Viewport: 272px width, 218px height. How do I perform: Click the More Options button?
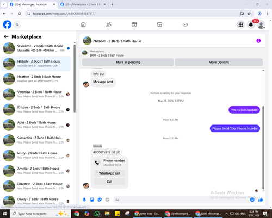pos(219,62)
